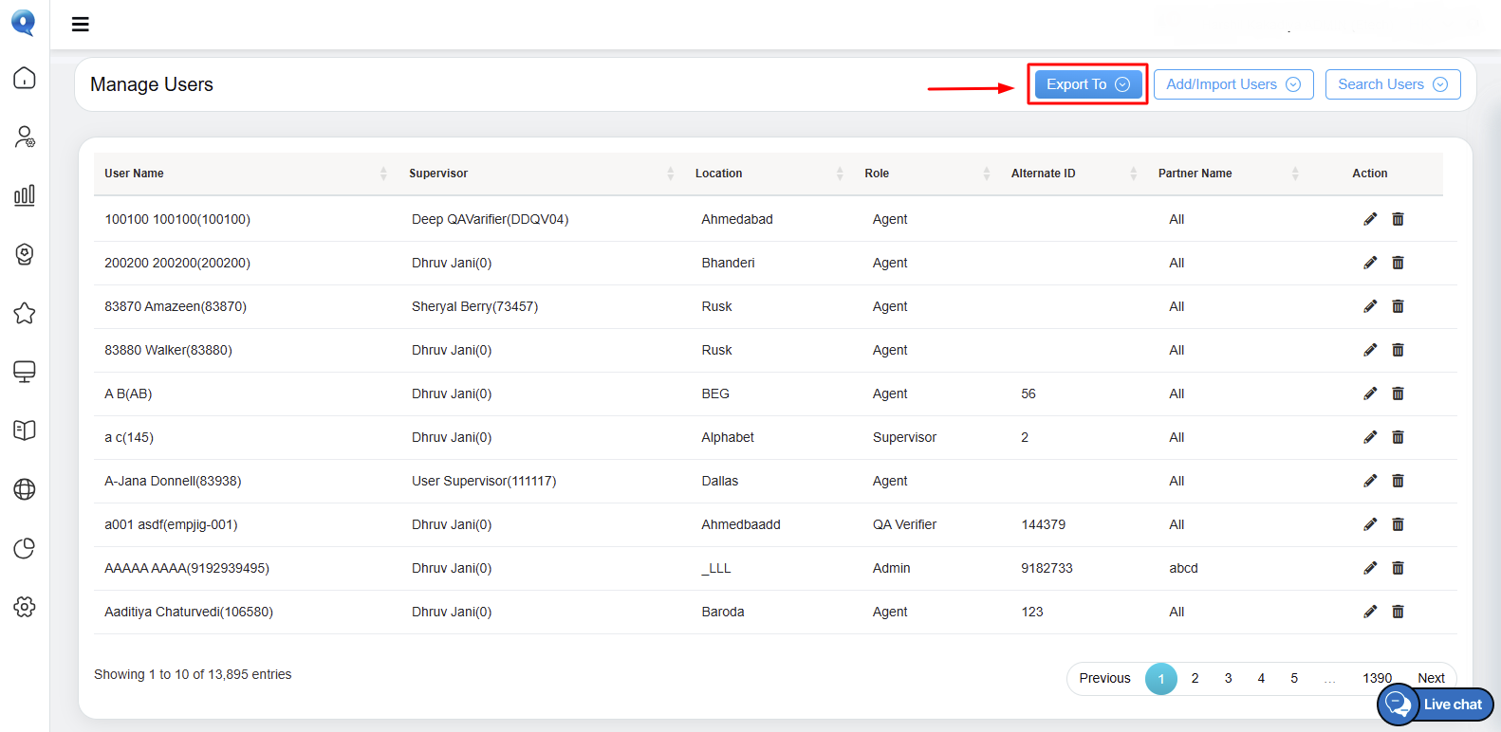Edit user AAAAA AAAA(9192939495)
Viewport: 1501px width, 732px height.
tap(1370, 568)
